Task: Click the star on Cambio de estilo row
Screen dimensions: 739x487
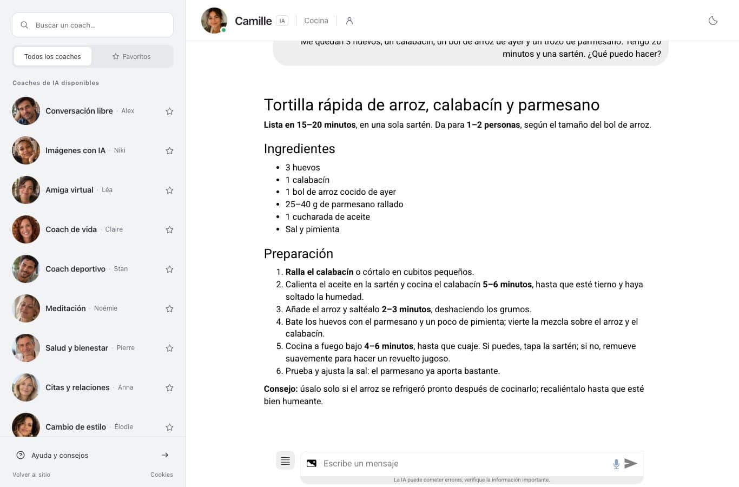Action: (x=169, y=427)
